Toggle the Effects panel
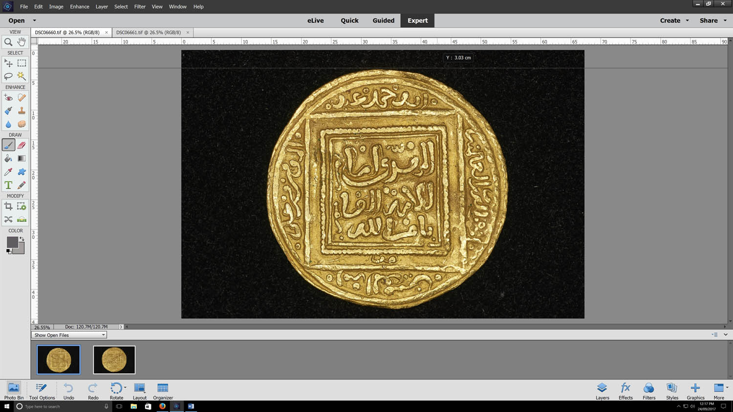The width and height of the screenshot is (733, 412). [625, 391]
